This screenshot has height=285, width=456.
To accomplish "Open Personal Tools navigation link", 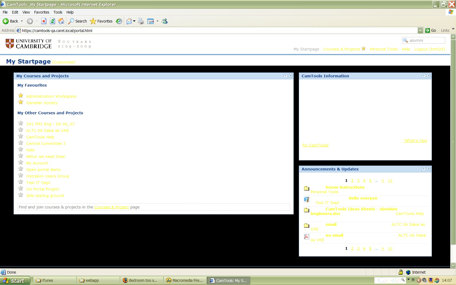I will (384, 49).
